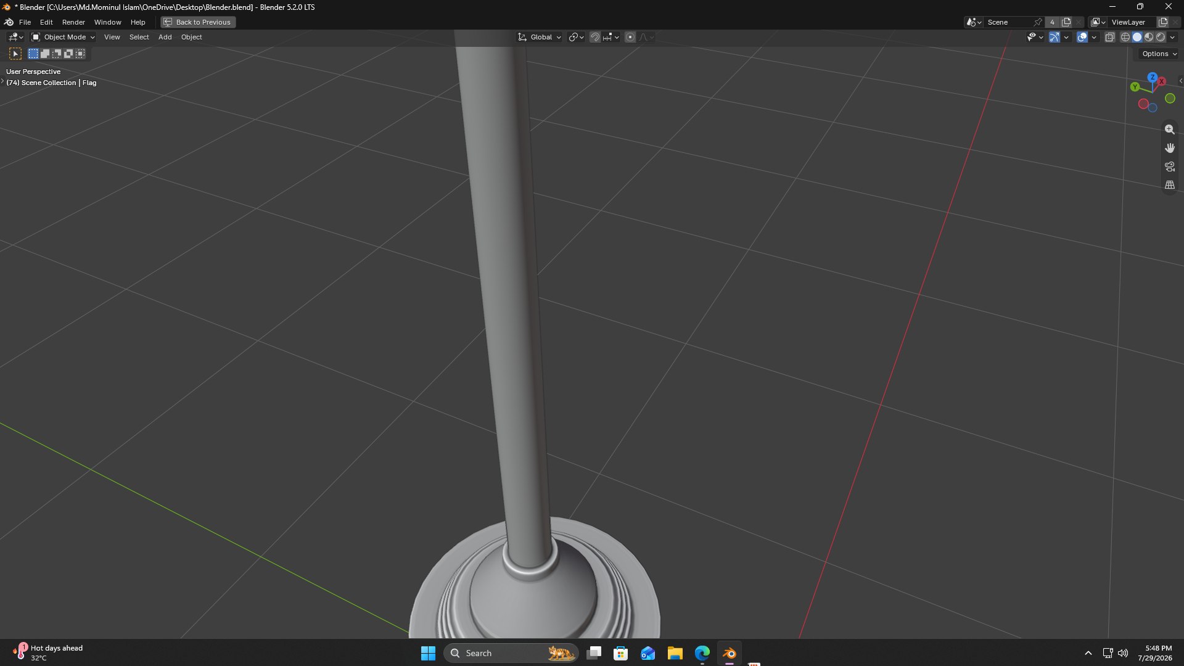Toggle the camera view icon

pos(1169,166)
